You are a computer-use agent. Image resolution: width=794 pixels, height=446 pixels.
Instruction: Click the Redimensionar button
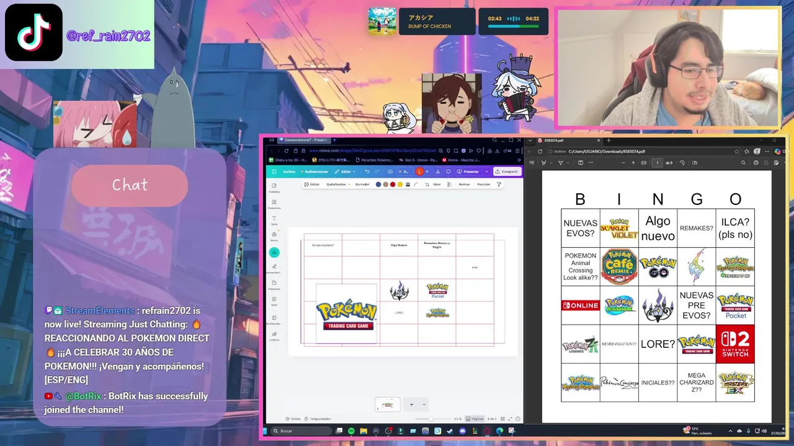pyautogui.click(x=314, y=172)
